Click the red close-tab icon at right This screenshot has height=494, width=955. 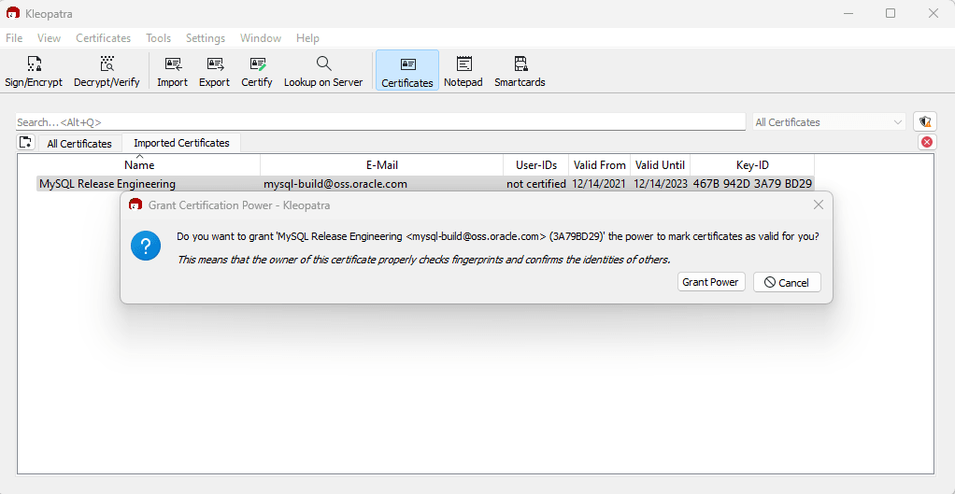pos(926,142)
